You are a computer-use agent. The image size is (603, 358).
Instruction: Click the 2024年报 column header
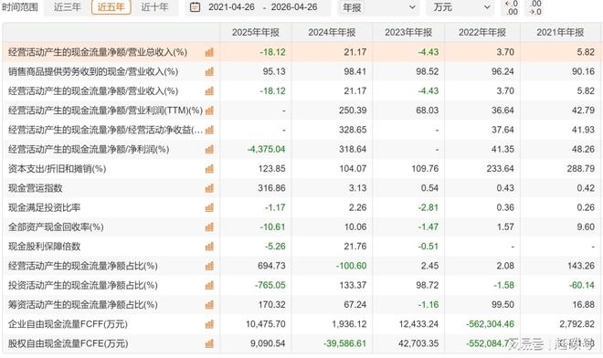tap(332, 32)
